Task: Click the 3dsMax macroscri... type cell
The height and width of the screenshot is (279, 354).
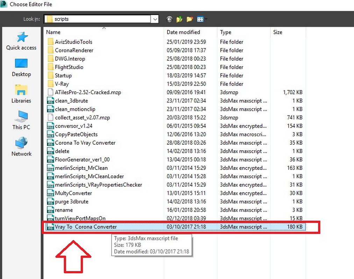Action: [x=243, y=134]
